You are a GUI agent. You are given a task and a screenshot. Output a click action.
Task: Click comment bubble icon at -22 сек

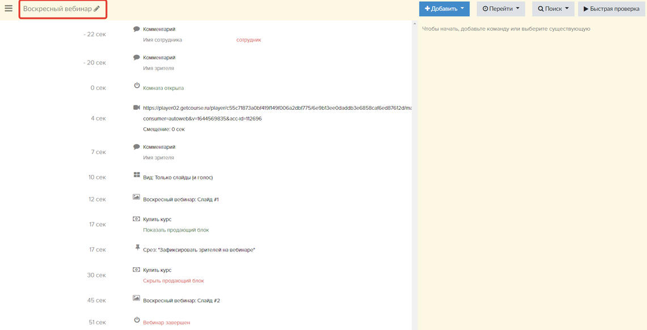137,29
